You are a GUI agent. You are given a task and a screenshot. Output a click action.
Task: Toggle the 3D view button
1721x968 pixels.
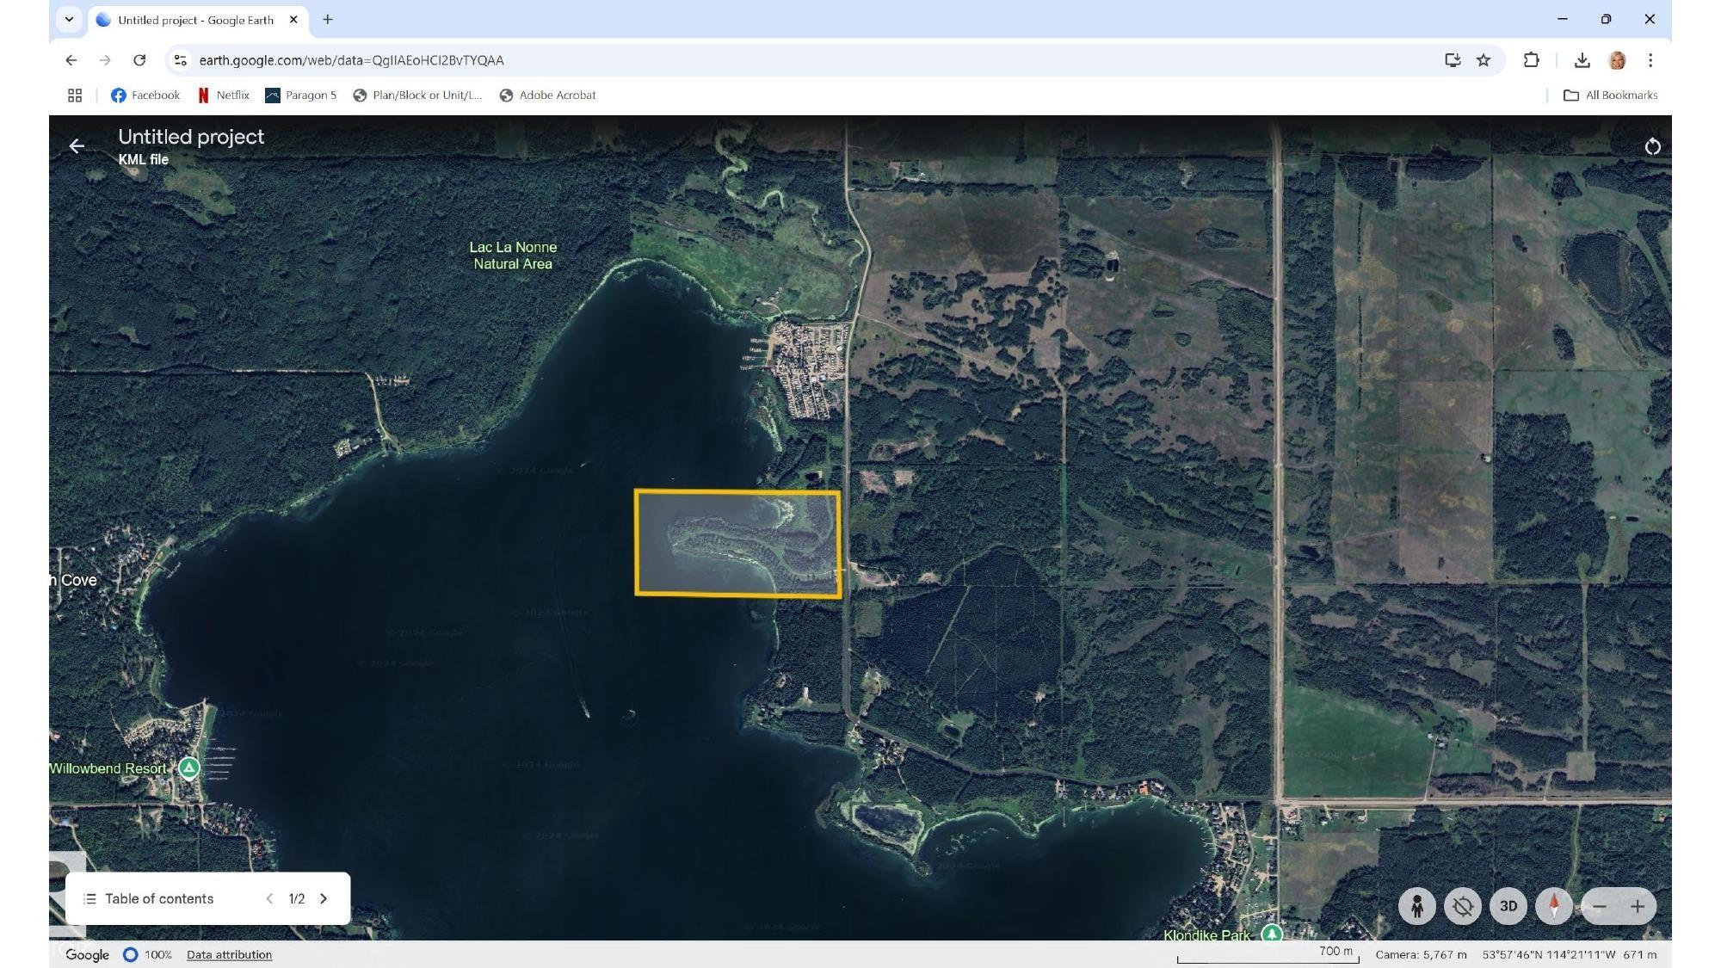(1508, 906)
